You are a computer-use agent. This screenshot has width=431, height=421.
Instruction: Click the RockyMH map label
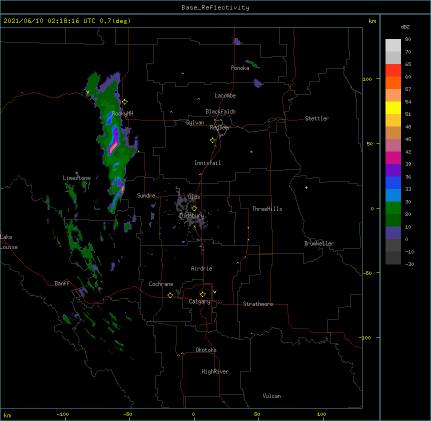(x=122, y=113)
